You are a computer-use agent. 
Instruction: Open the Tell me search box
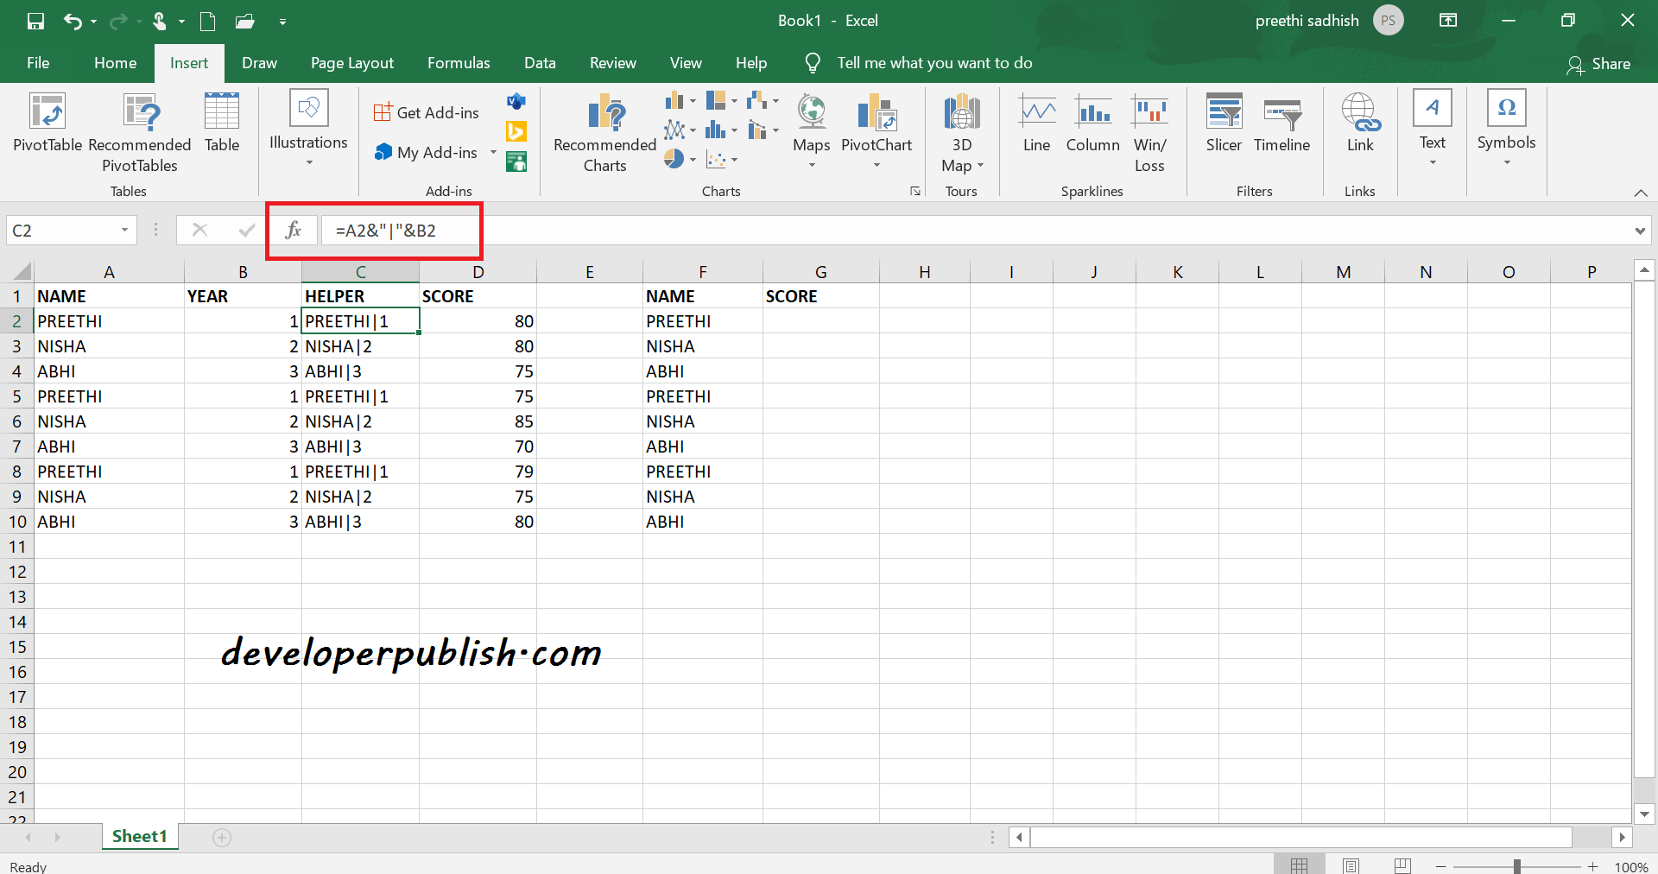coord(934,62)
